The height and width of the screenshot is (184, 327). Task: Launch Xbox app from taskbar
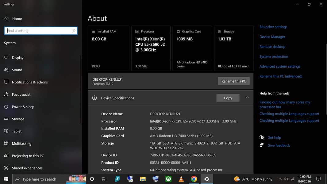tap(168, 179)
